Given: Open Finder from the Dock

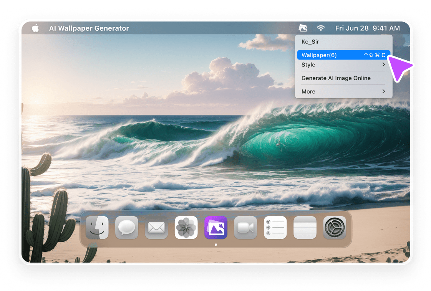Looking at the screenshot, I should click(97, 227).
